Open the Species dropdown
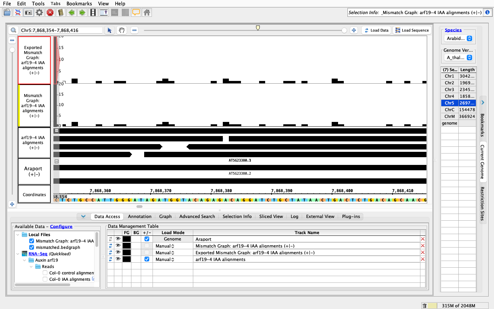This screenshot has width=494, height=309. click(x=459, y=38)
